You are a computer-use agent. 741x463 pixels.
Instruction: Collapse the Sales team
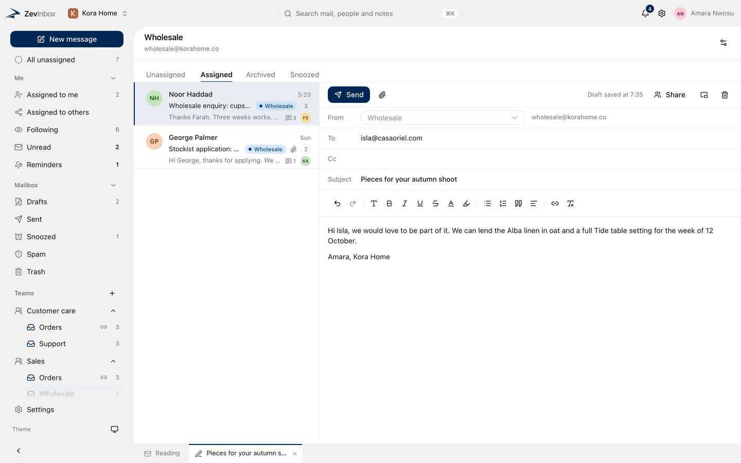click(x=113, y=361)
